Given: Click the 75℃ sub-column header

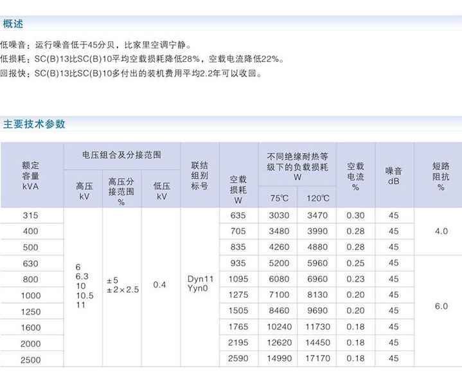Looking at the screenshot, I should coord(278,197).
